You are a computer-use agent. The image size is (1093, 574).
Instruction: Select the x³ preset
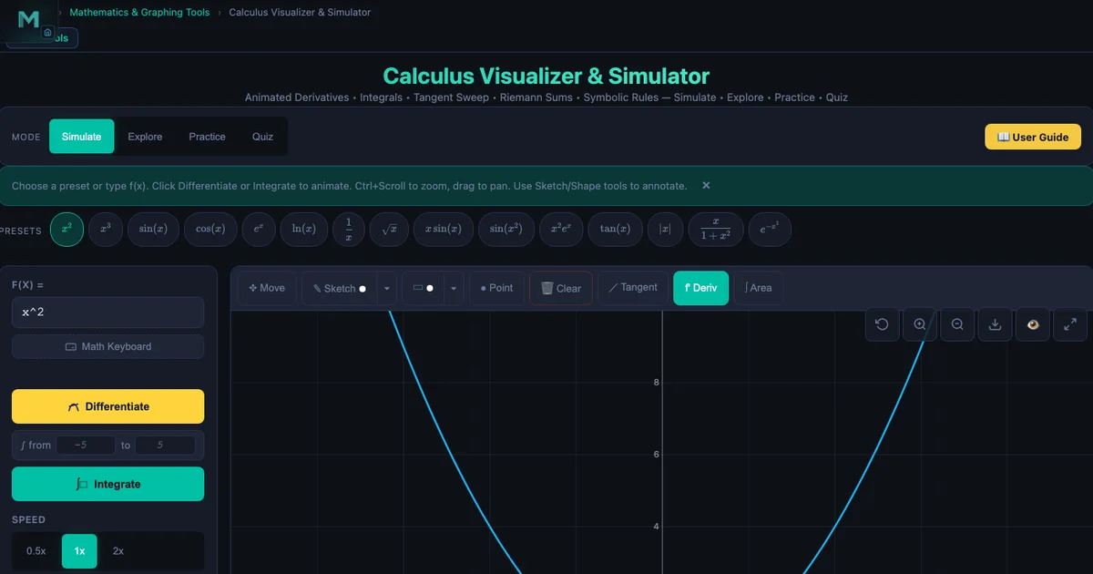click(106, 230)
